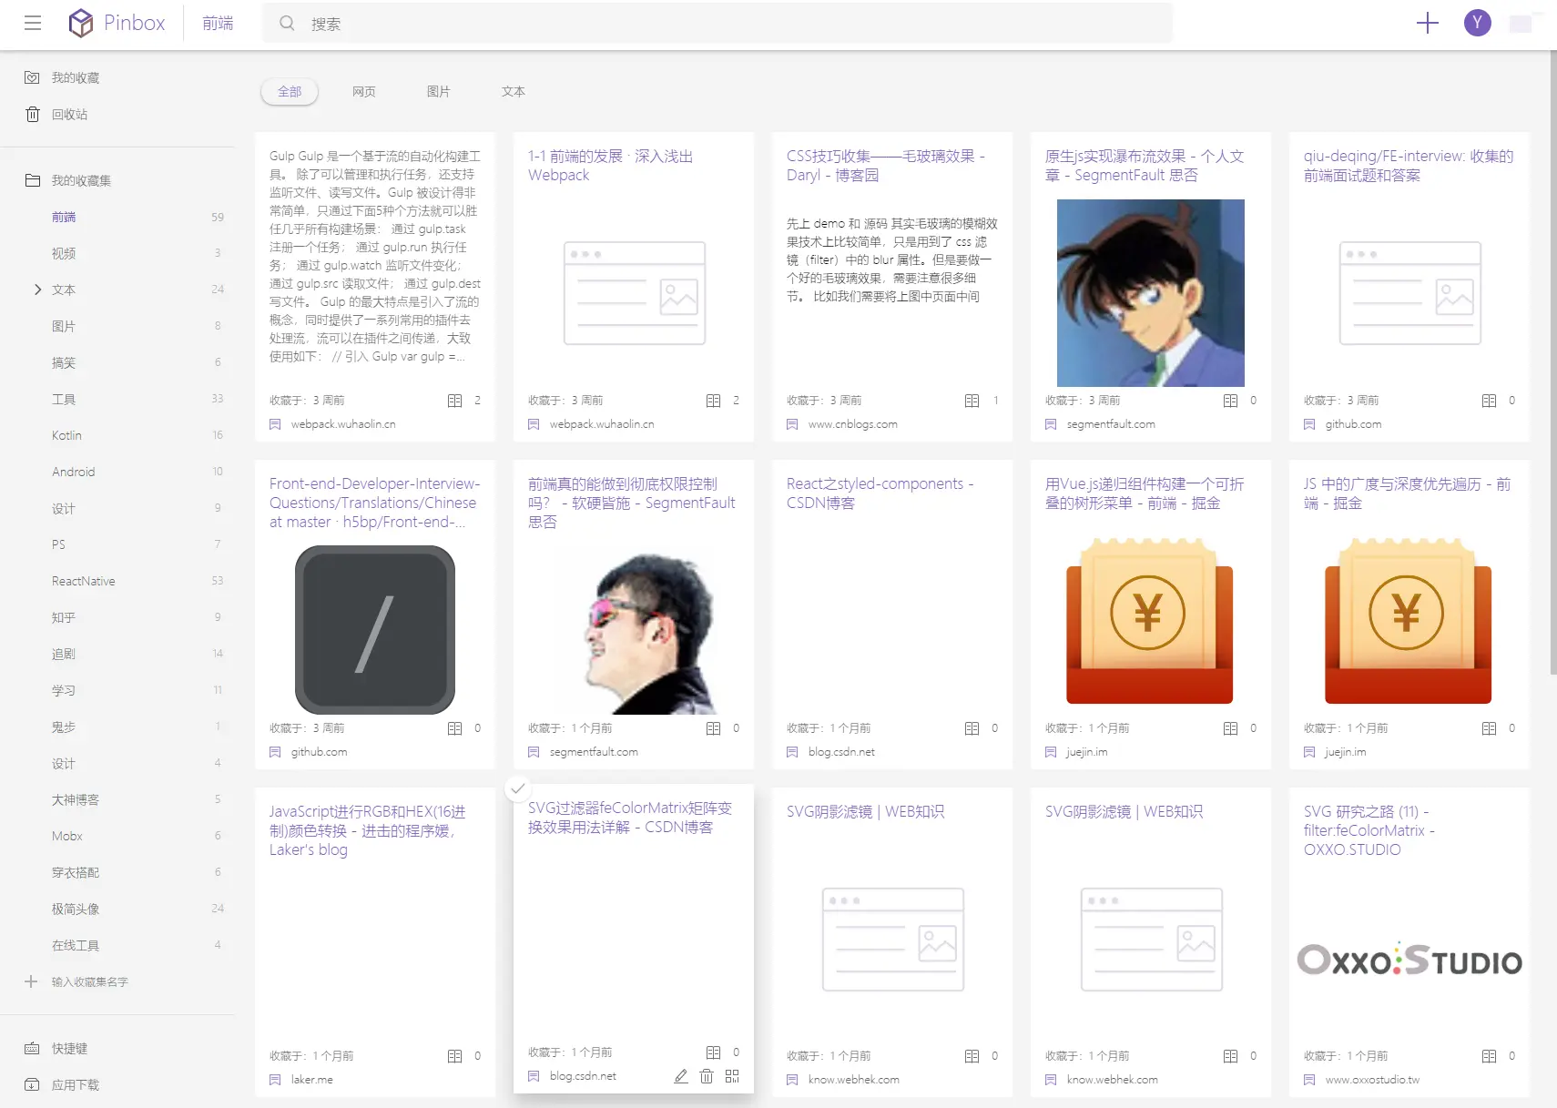Open 回收站 recycle bin
Image resolution: width=1557 pixels, height=1108 pixels.
[x=68, y=114]
